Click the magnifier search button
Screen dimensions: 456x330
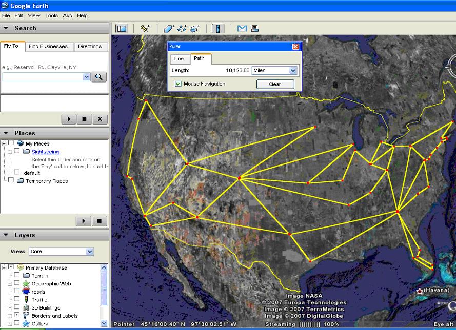coord(99,77)
